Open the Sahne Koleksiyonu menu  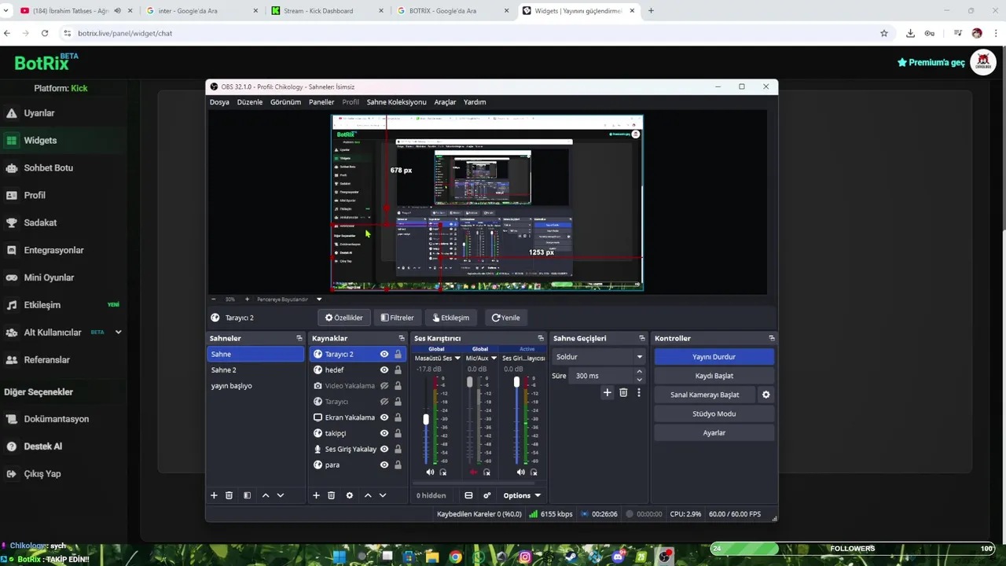coord(396,102)
